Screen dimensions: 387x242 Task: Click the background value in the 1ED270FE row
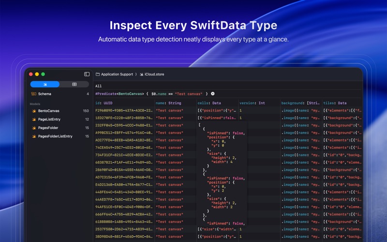(x=300, y=118)
